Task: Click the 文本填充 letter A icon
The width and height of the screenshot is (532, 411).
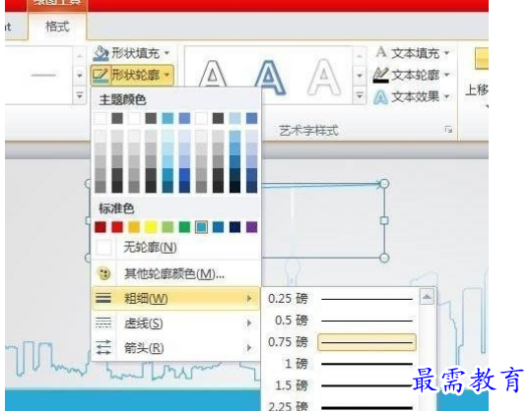Action: [x=381, y=52]
